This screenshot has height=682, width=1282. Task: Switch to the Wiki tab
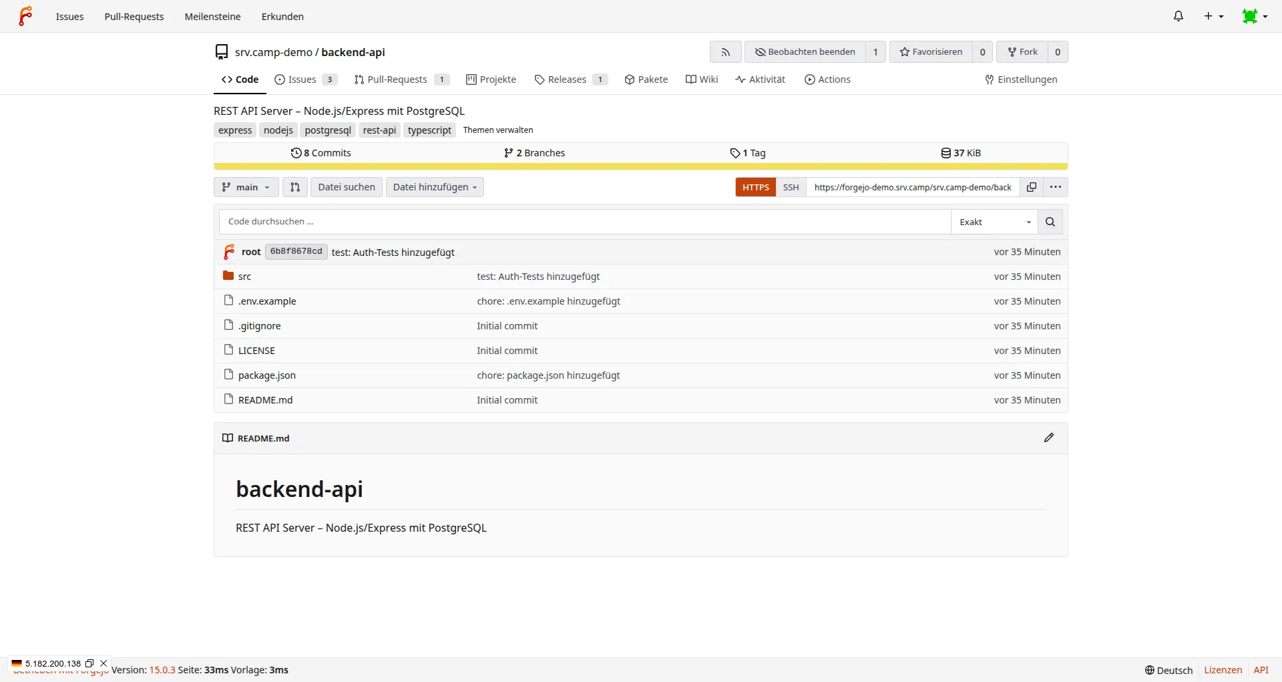point(702,79)
